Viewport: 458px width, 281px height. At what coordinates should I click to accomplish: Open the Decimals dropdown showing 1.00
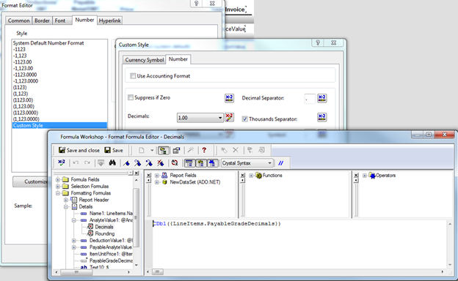[x=200, y=118]
